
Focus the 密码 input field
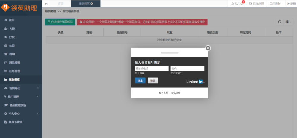click(187, 69)
